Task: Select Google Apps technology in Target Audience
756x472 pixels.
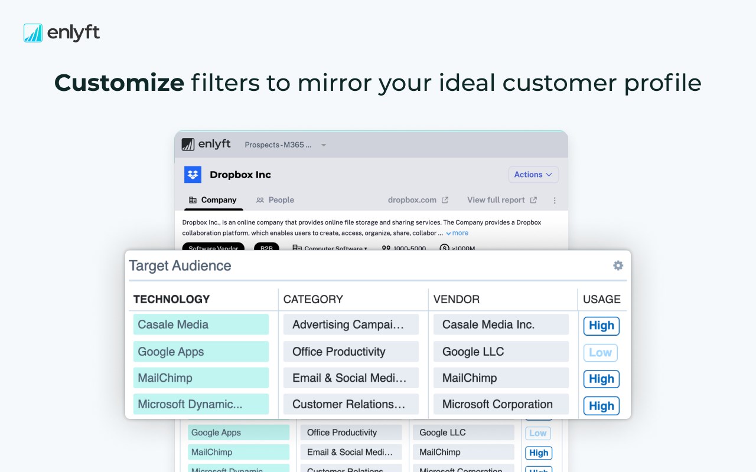Action: pyautogui.click(x=201, y=352)
